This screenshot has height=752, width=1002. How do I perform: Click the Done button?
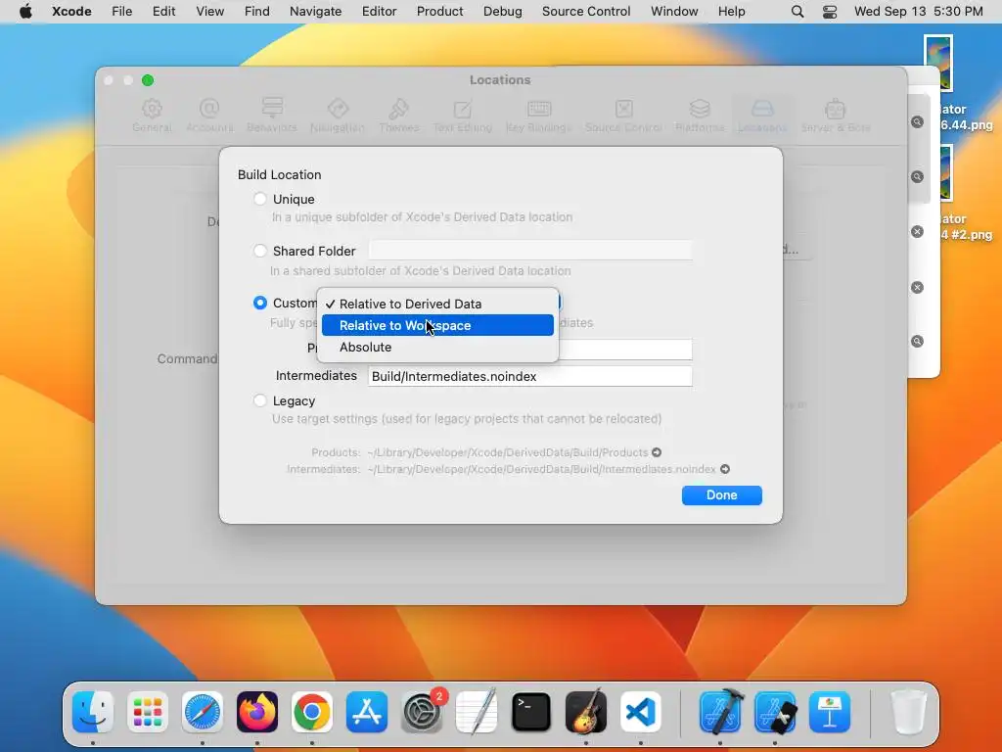click(721, 494)
